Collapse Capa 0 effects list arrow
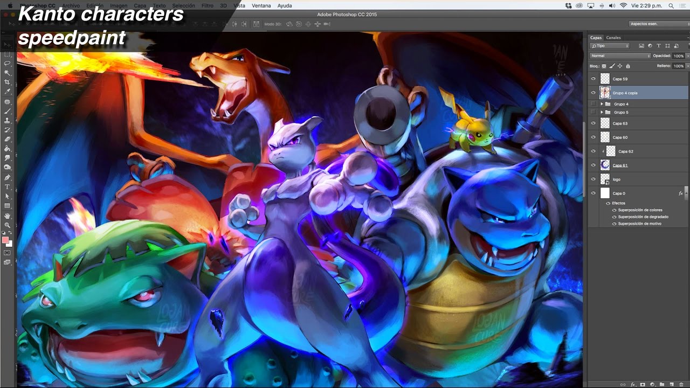The height and width of the screenshot is (388, 690). point(686,193)
